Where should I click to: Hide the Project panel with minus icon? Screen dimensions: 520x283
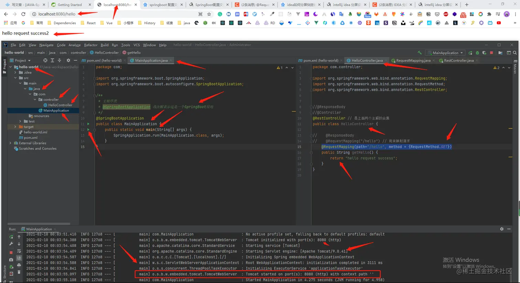[75, 60]
